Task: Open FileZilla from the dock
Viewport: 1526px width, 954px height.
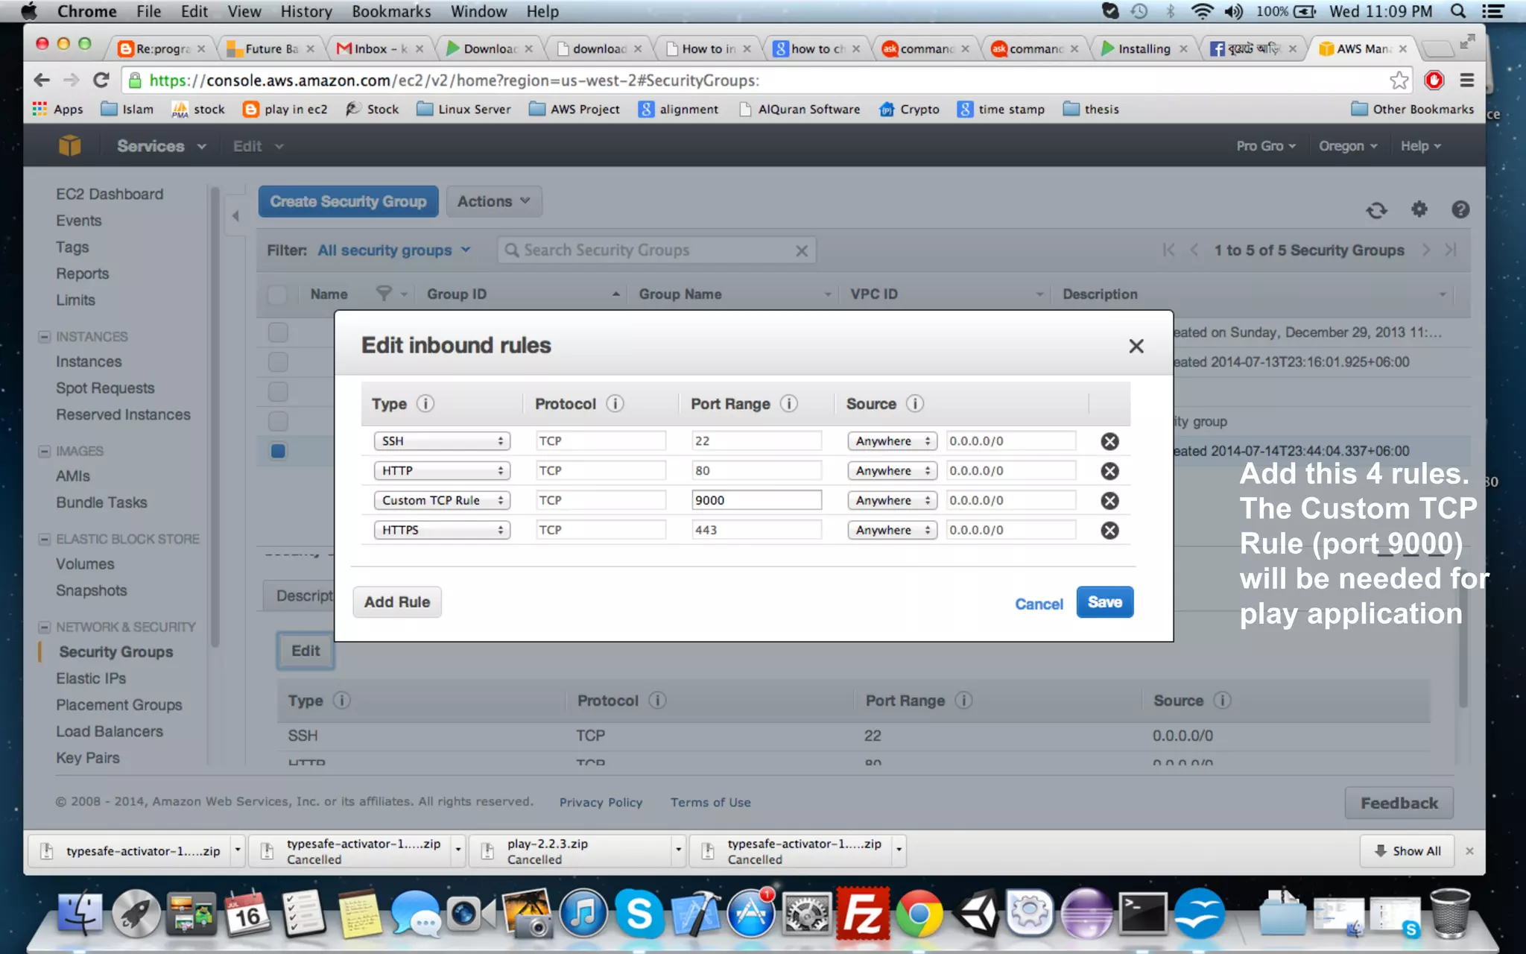Action: (862, 914)
